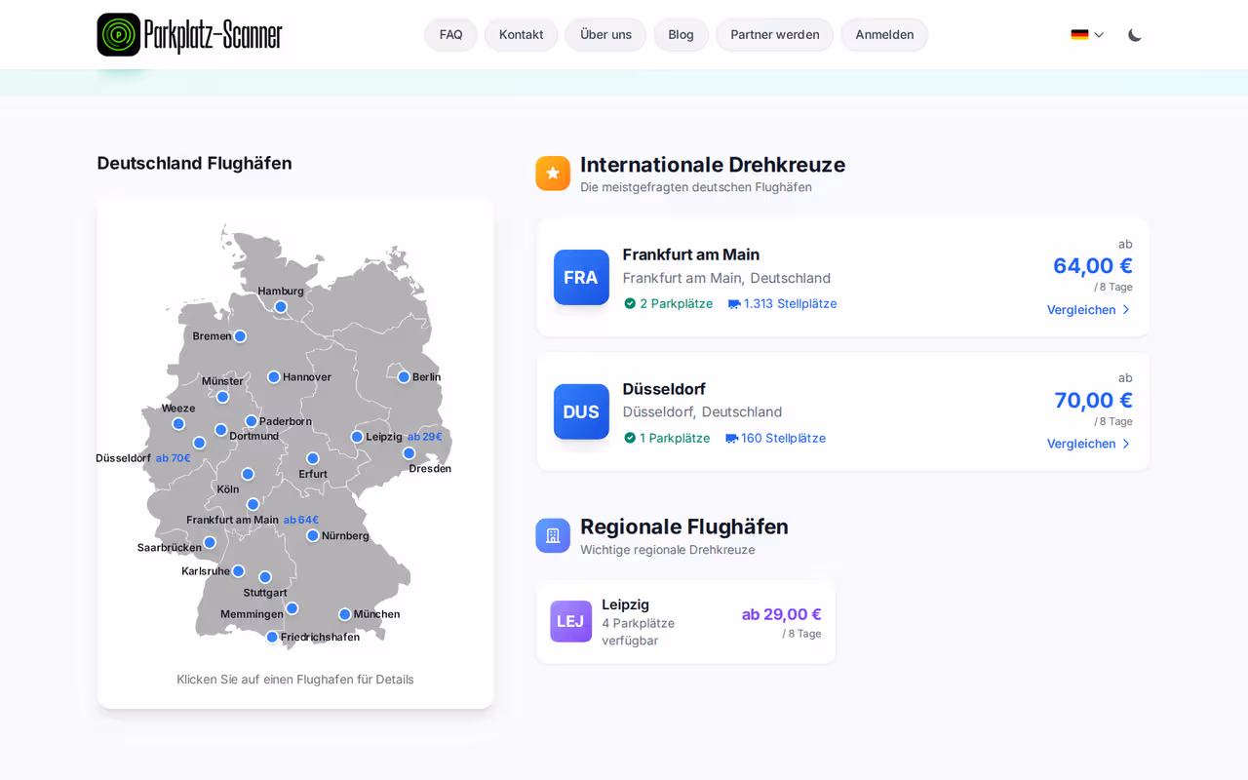This screenshot has width=1248, height=780.
Task: Click '160 Stellplätze' text
Action: coord(783,438)
